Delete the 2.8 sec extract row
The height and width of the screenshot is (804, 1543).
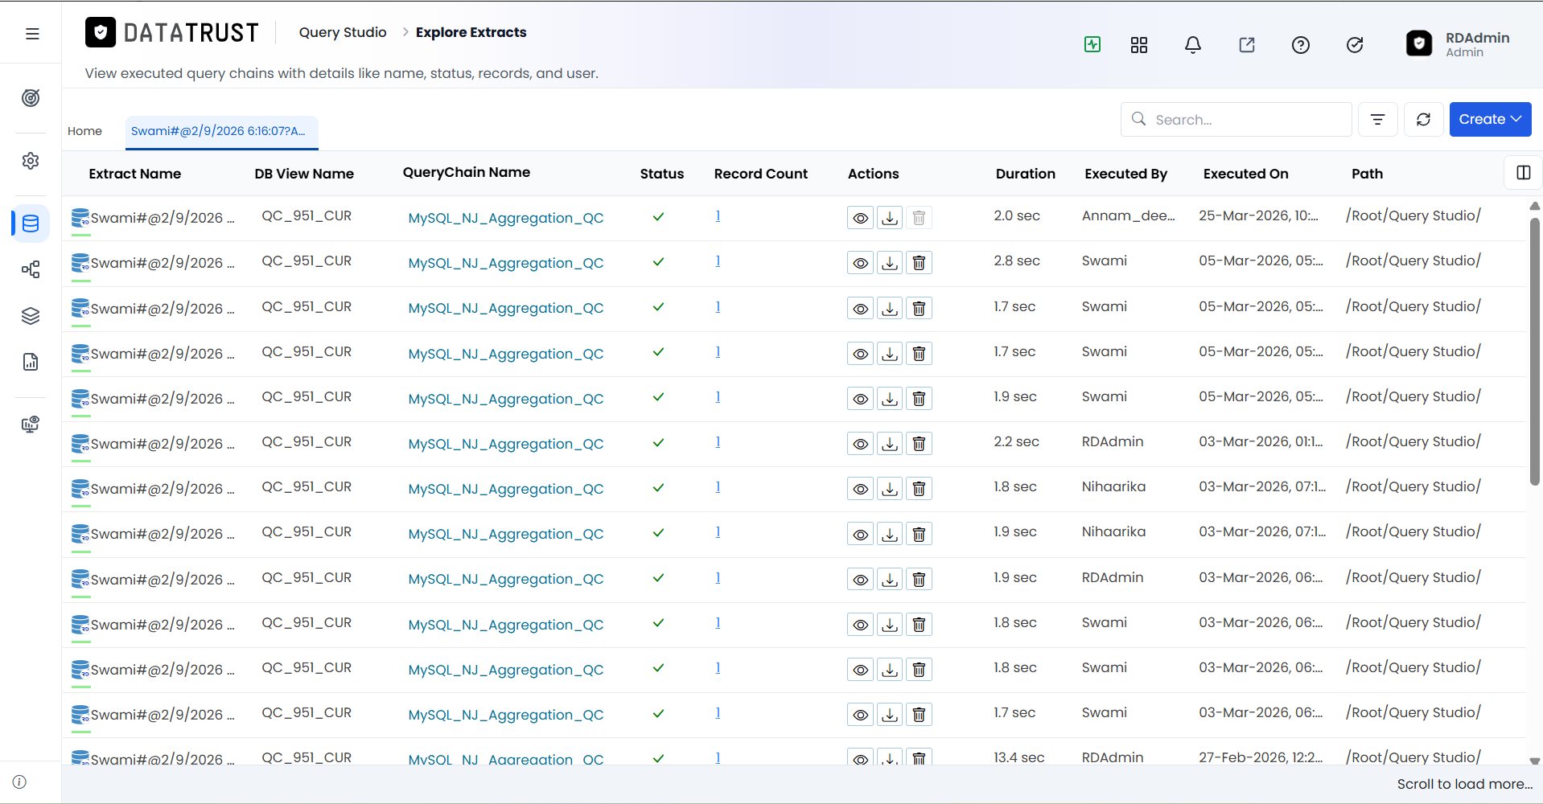pyautogui.click(x=919, y=263)
